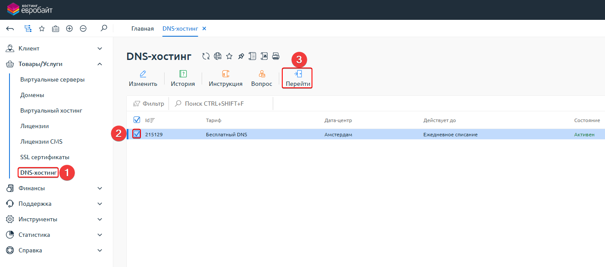The height and width of the screenshot is (267, 605).
Task: Open the Фильтр filter panel
Action: tap(148, 104)
